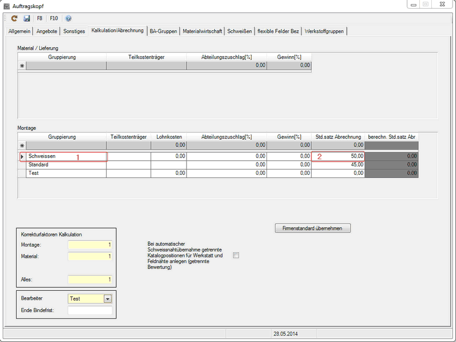Select Std.satz Abrechnung cell with 50,00
Screen dimensions: 456x342
[338, 156]
